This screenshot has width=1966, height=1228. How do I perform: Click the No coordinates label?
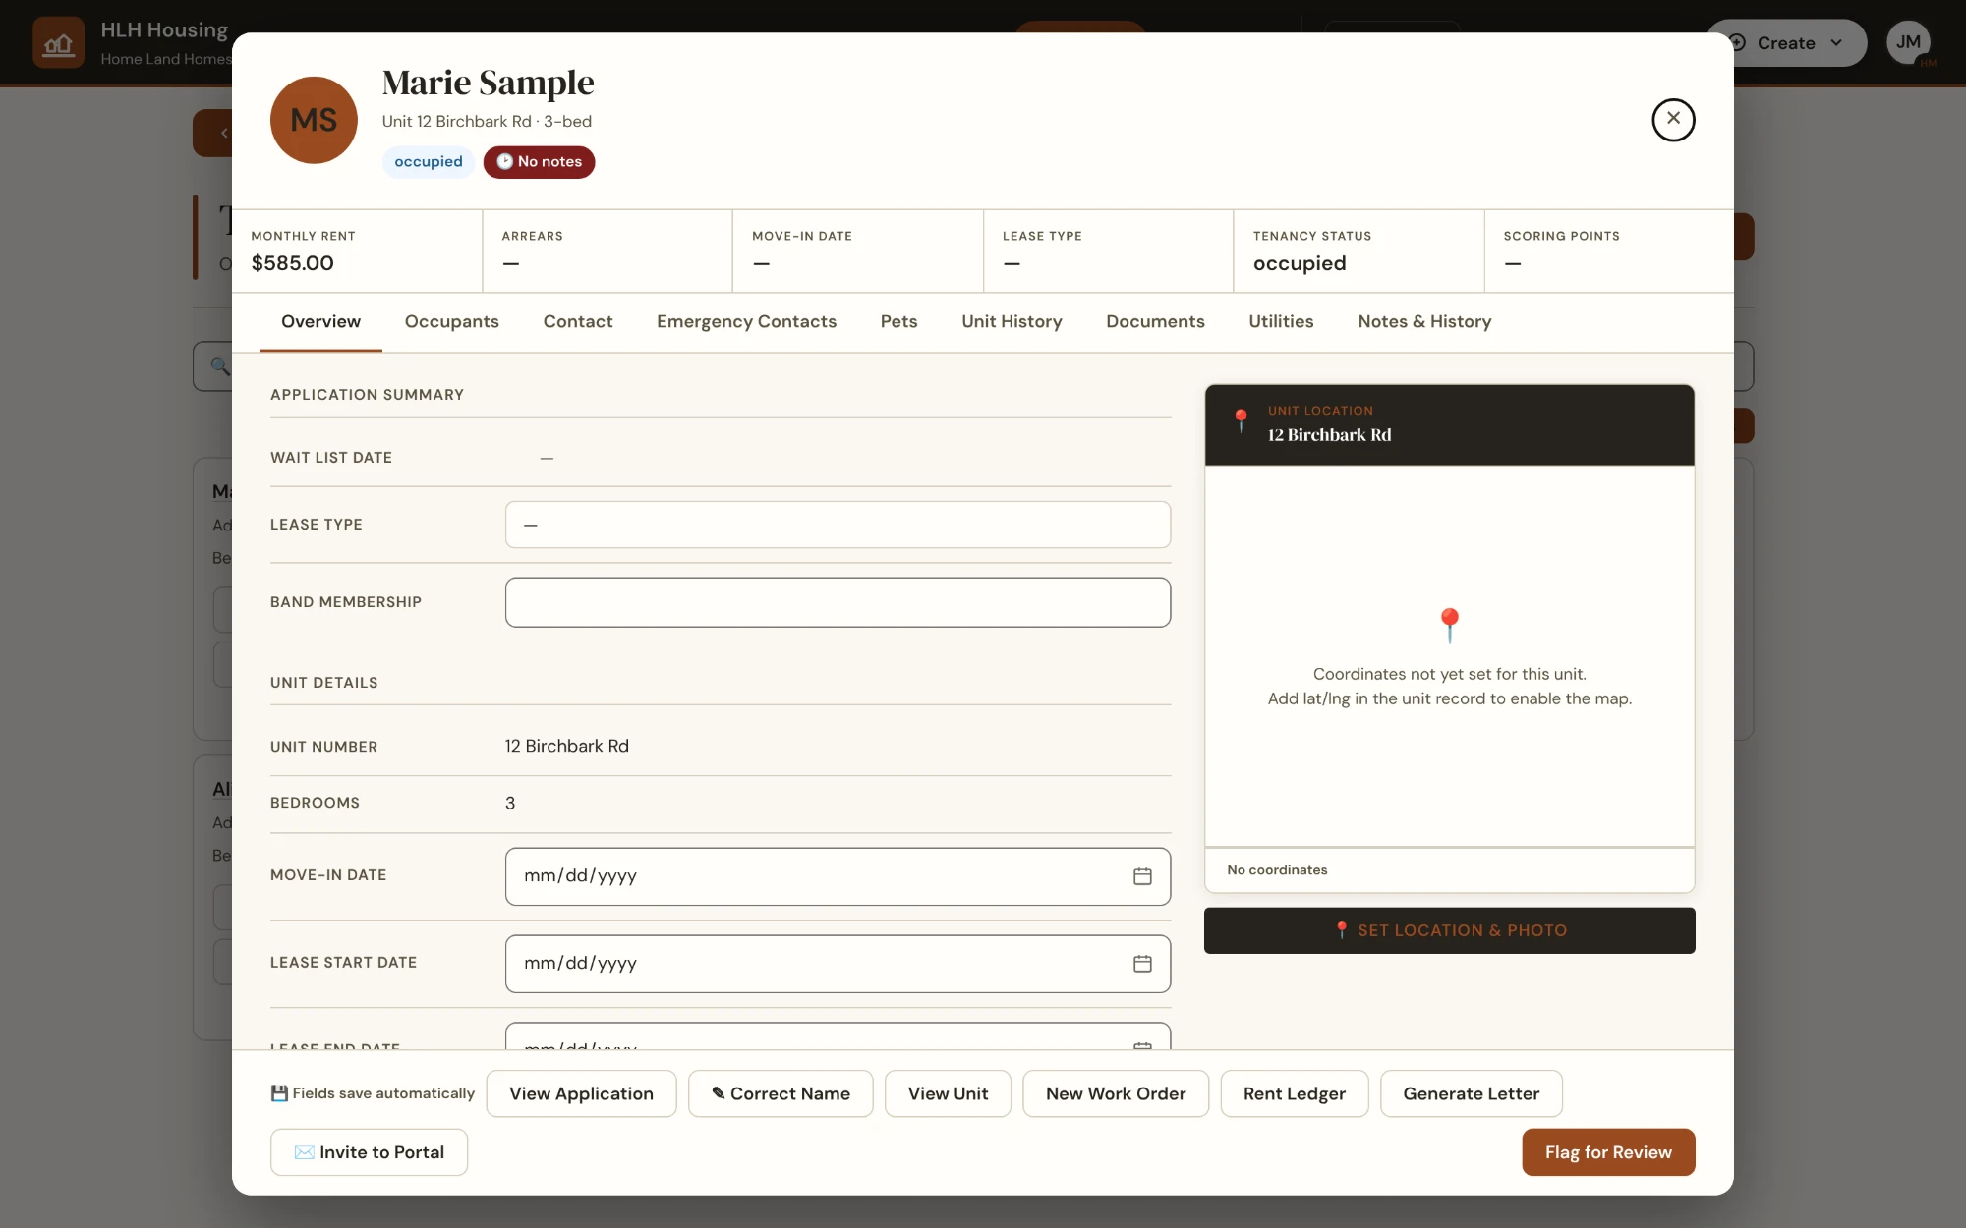click(x=1277, y=870)
